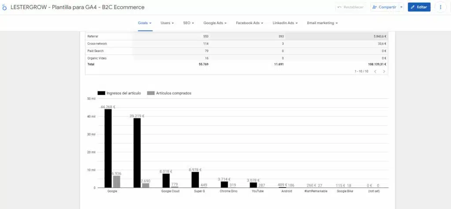Open the Users page menu
The height and width of the screenshot is (209, 451).
tap(167, 23)
